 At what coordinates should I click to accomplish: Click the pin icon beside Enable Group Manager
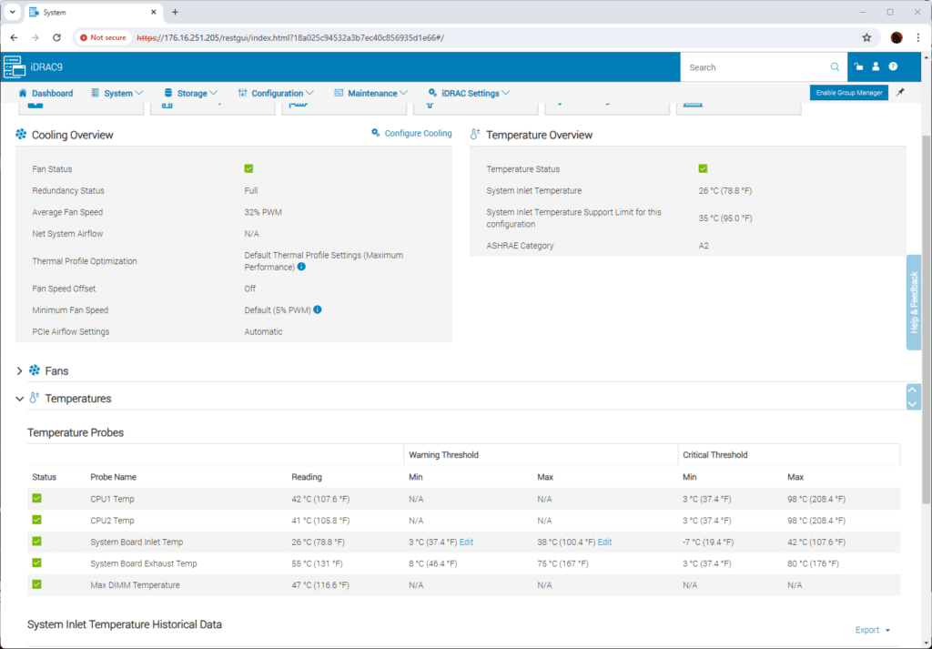click(x=900, y=93)
